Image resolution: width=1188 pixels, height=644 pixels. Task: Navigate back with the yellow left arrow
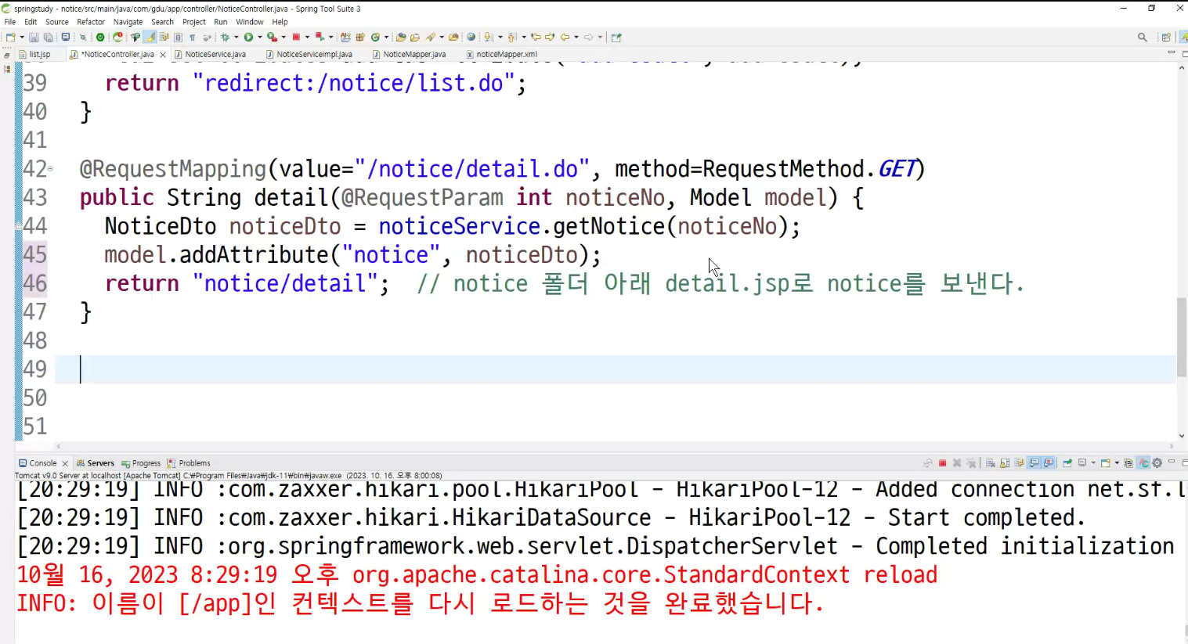(564, 37)
